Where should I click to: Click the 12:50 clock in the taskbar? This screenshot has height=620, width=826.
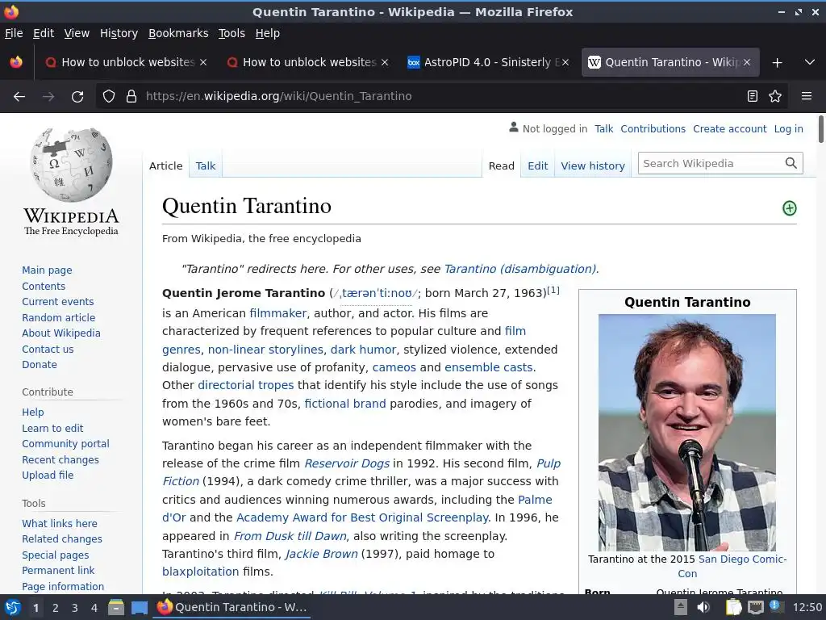coord(807,607)
